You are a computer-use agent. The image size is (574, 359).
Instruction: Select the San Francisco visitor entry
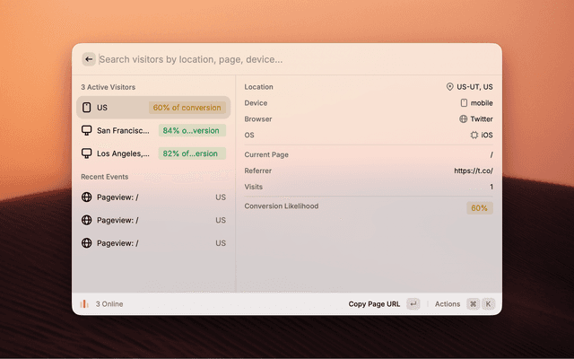tap(124, 130)
